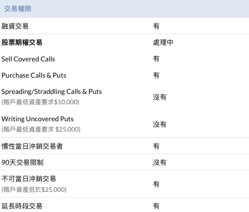Click 有 value for Sell Covered Calls
The image size is (249, 212).
tap(156, 59)
